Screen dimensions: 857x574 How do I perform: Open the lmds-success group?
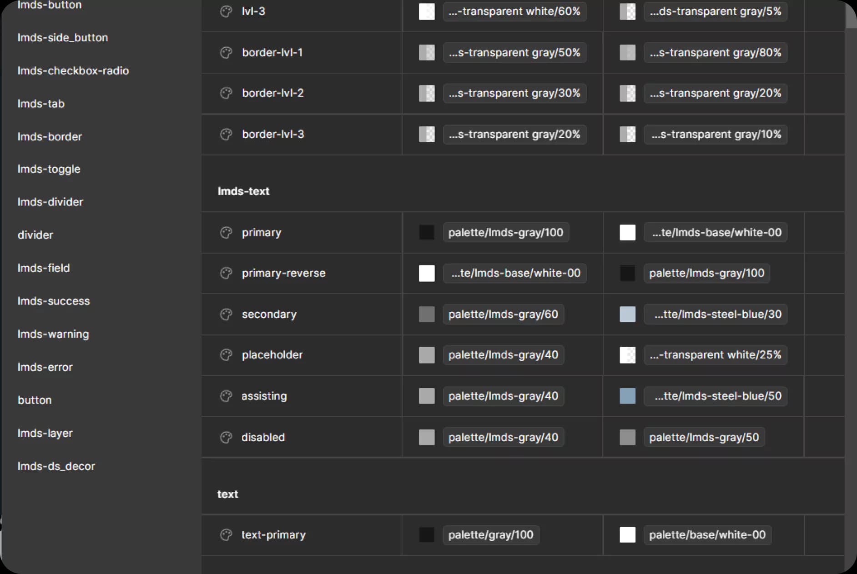54,301
